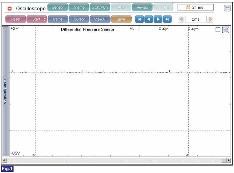The width and height of the screenshot is (234, 173).
Task: Click the skip-to-last navigation arrow
Action: click(167, 19)
